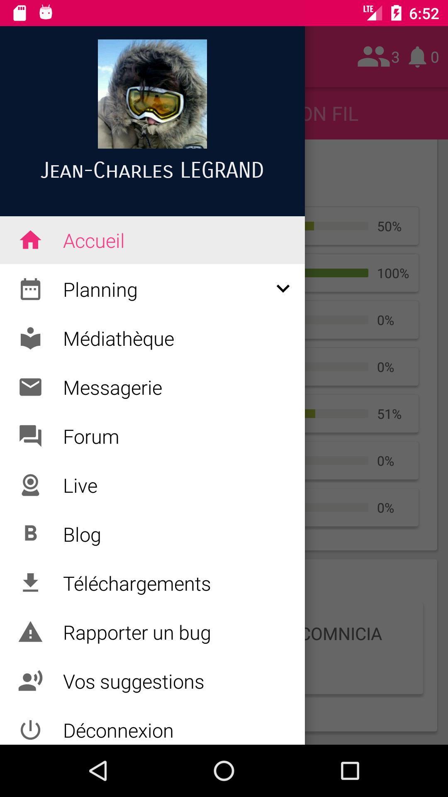Tap the envelope icon for Messagerie

31,387
